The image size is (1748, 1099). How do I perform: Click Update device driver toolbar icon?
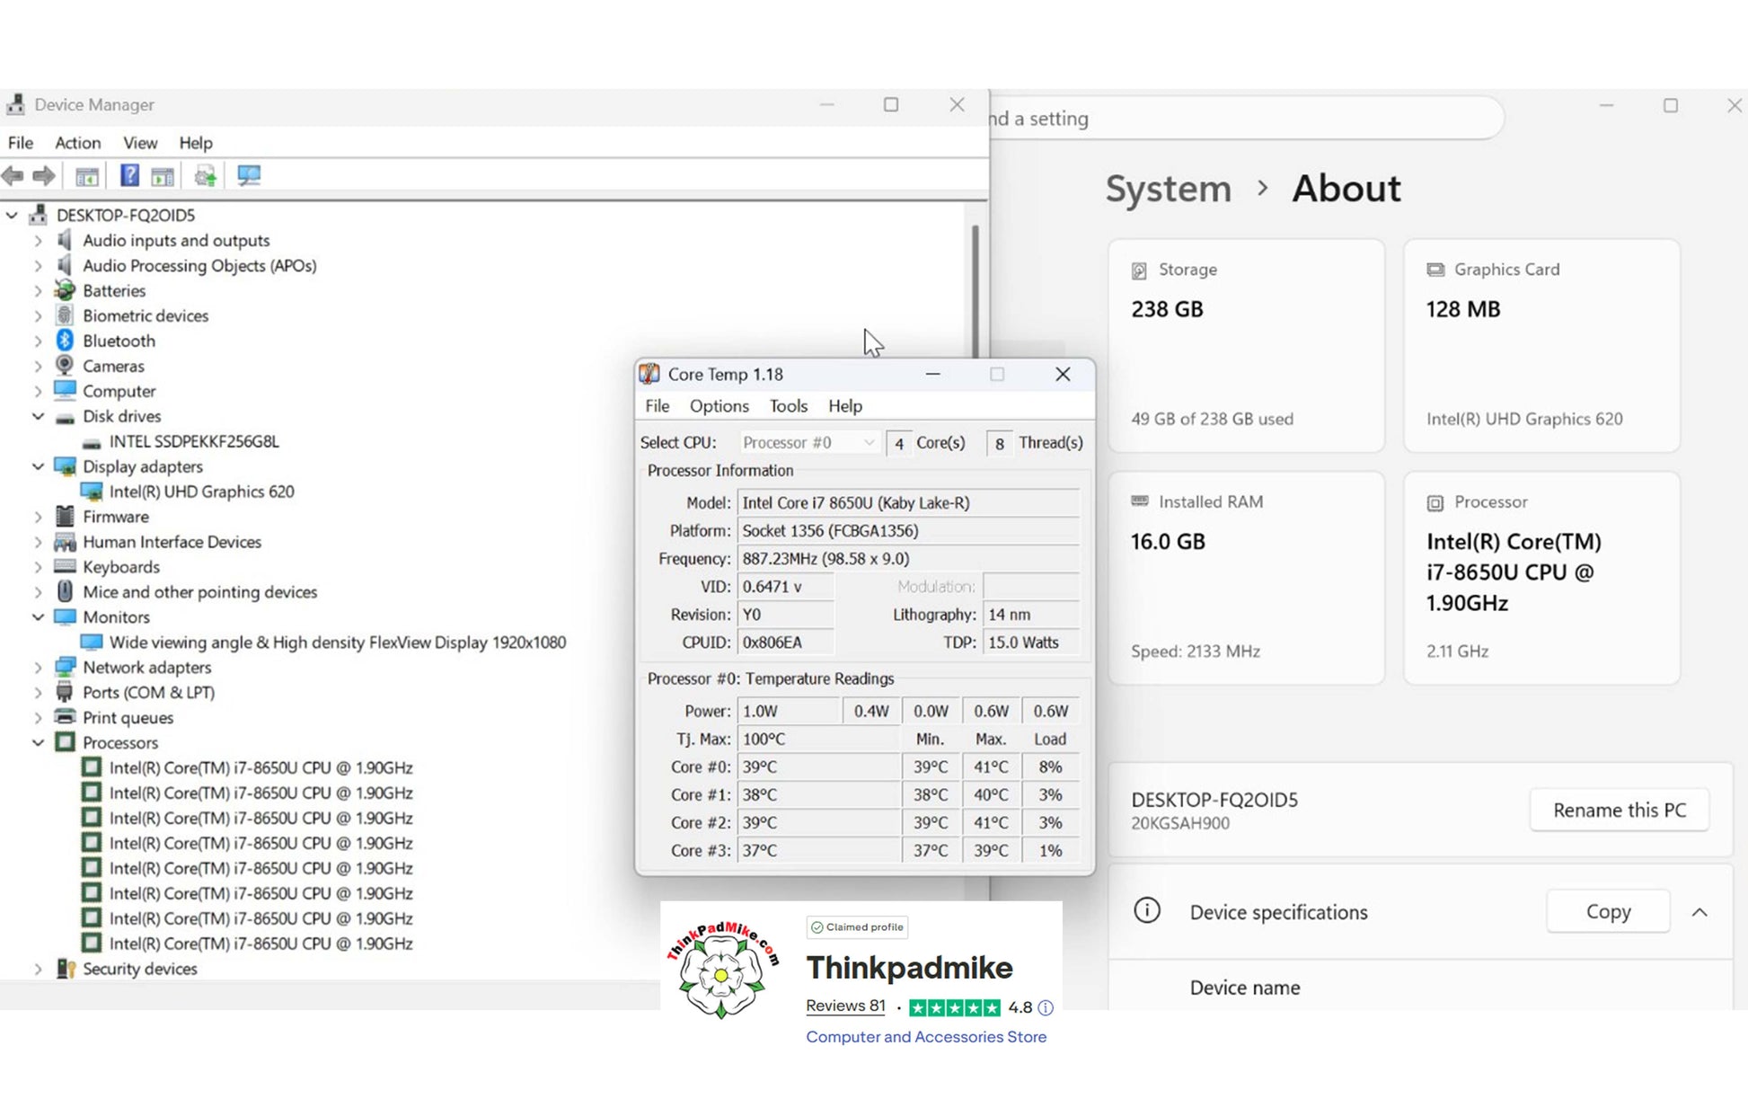pos(206,175)
